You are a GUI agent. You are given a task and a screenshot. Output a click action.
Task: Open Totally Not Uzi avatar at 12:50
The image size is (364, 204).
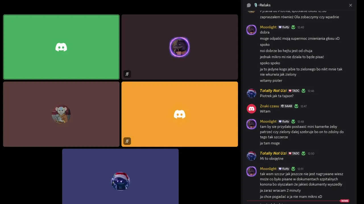(x=251, y=156)
